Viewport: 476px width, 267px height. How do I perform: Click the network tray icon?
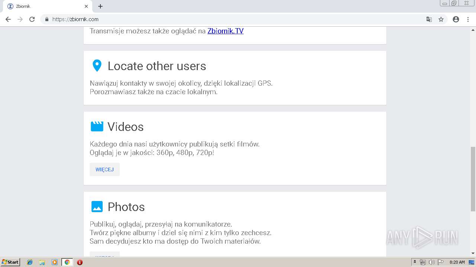(x=423, y=262)
